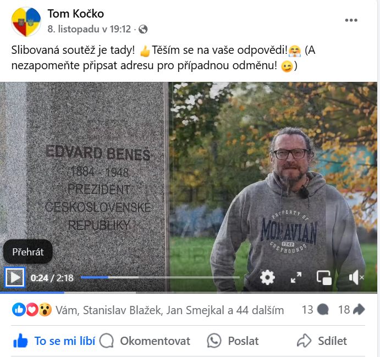Open list of people who reacted
Viewport: 380px width, 357px height.
tap(169, 310)
